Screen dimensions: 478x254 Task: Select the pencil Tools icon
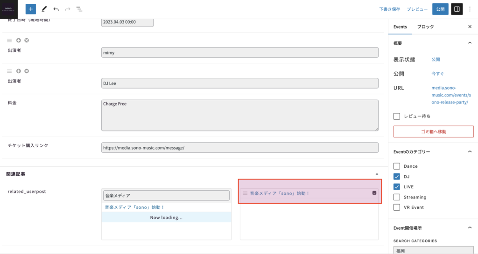(x=44, y=9)
